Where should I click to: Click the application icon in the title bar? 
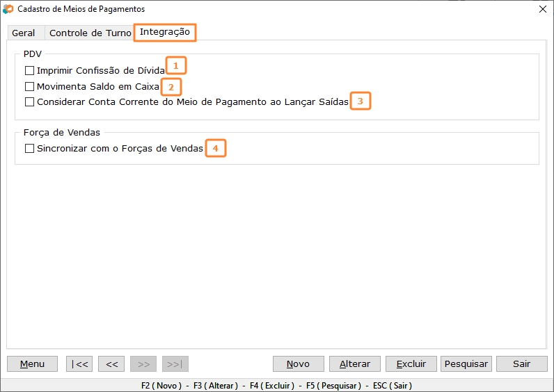click(8, 9)
